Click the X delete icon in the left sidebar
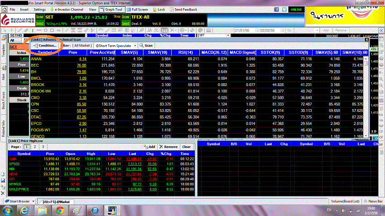The height and width of the screenshot is (216, 385). tap(3, 193)
